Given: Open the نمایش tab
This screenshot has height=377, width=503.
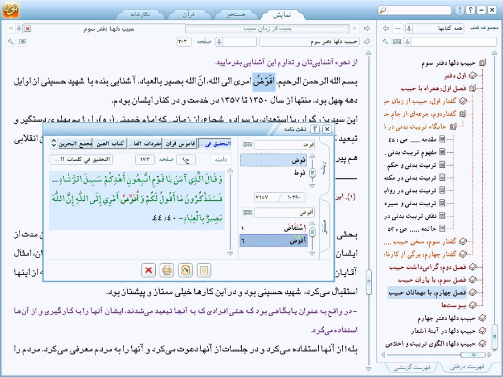Looking at the screenshot, I should click(282, 14).
